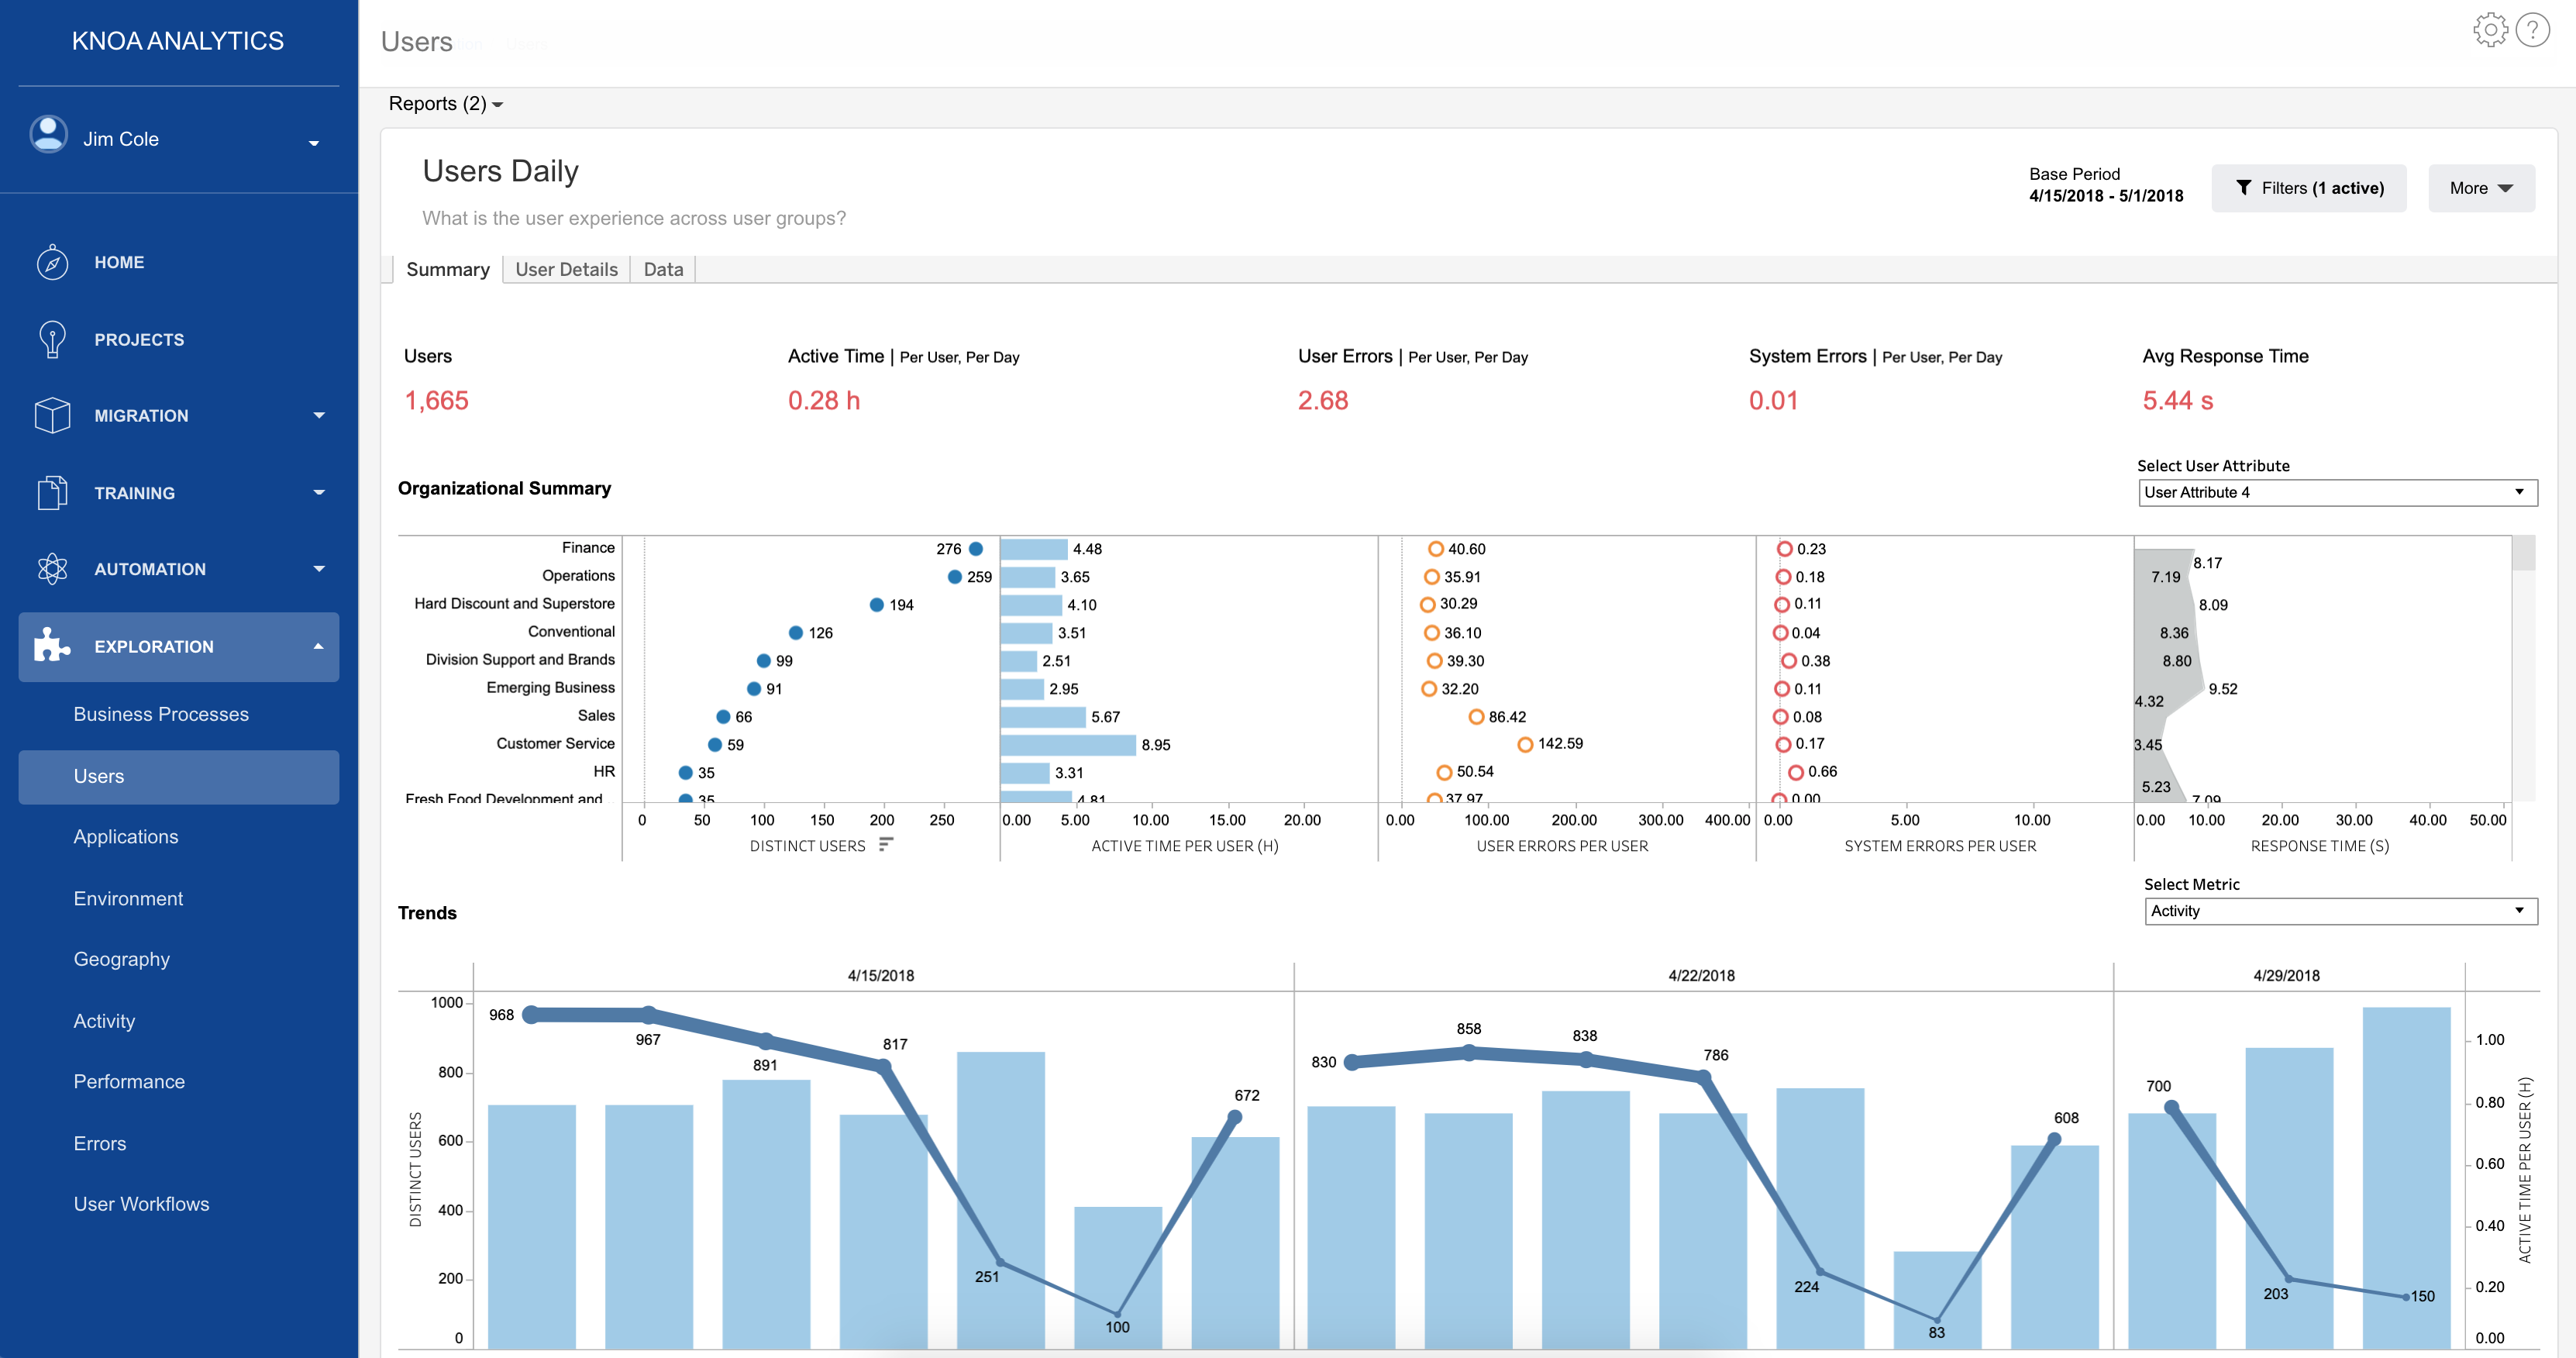Click the Exploration puzzle piece icon
The width and height of the screenshot is (2576, 1358).
(52, 646)
